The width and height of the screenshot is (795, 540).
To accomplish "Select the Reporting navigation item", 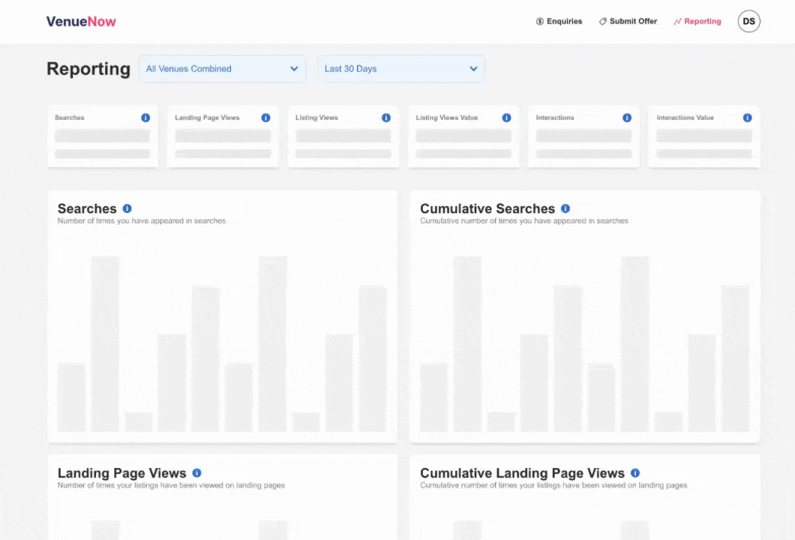I will (x=697, y=22).
